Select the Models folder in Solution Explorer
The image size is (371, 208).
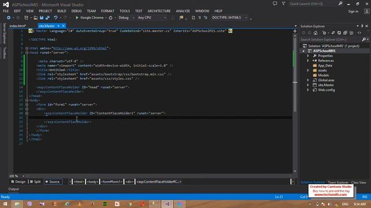323,76
